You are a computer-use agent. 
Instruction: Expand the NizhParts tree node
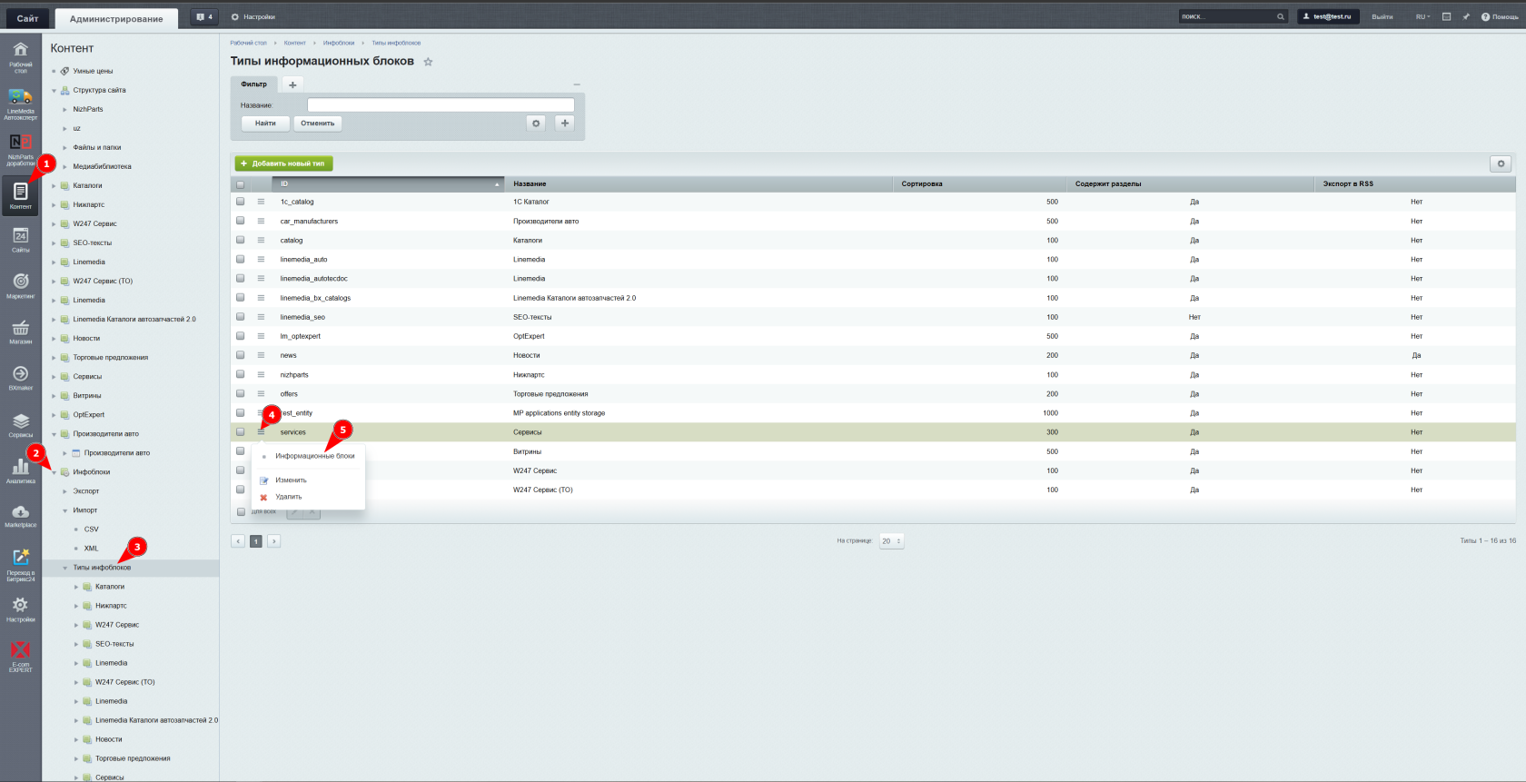(64, 110)
